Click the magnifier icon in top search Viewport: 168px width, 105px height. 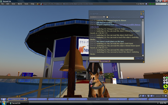[167, 4]
